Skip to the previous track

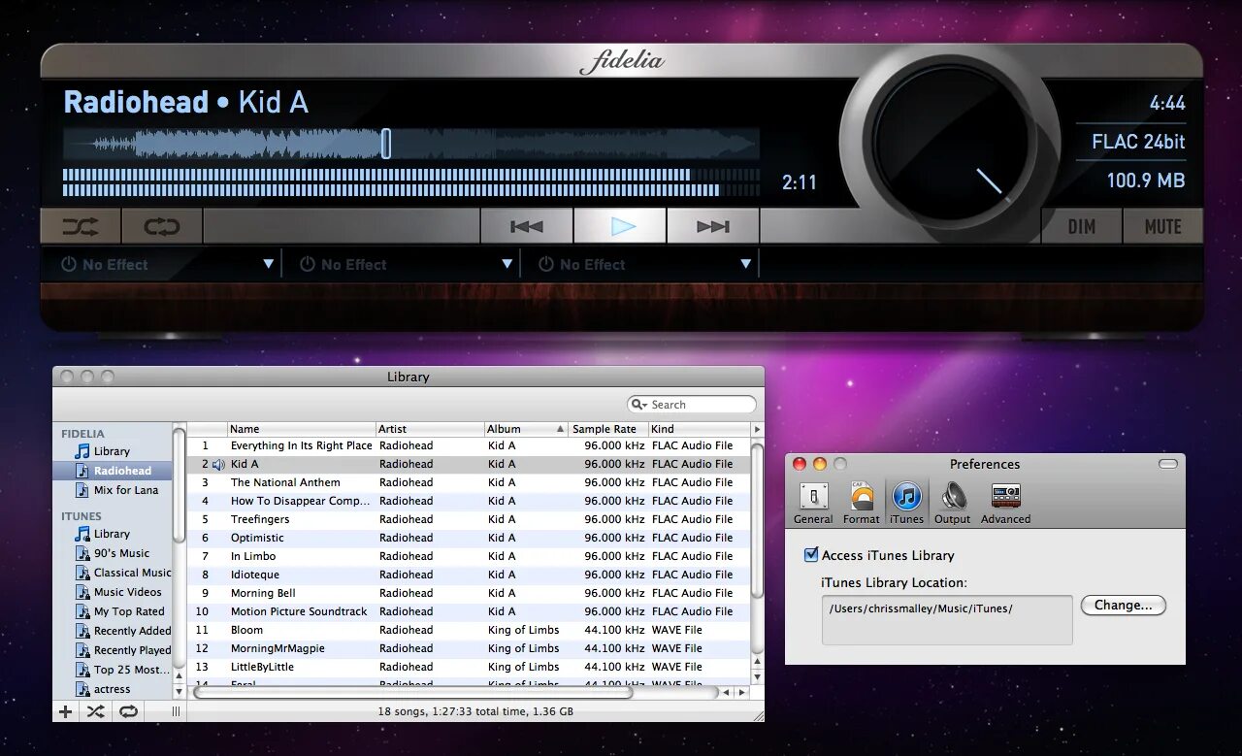click(x=526, y=227)
